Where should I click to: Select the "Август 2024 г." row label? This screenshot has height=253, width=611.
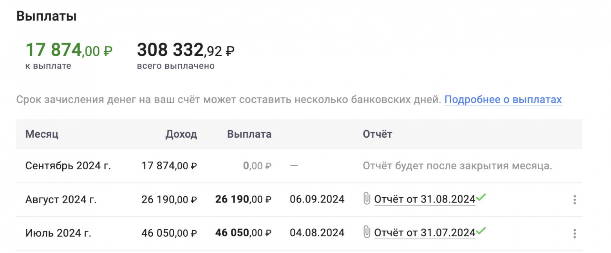61,199
